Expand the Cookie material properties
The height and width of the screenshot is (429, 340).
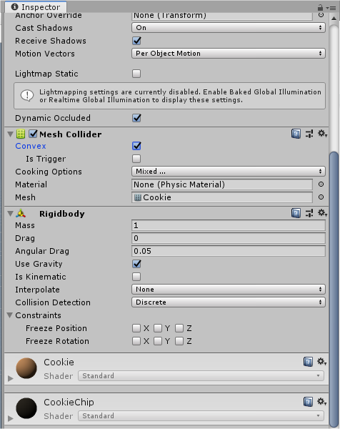tap(11, 378)
